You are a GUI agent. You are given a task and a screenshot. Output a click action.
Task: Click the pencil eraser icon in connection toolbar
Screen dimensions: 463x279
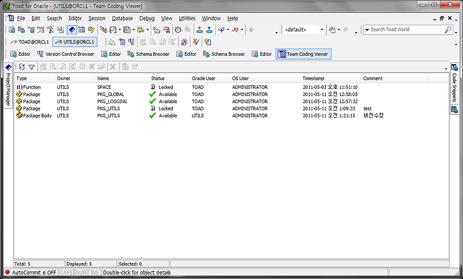pos(112,42)
